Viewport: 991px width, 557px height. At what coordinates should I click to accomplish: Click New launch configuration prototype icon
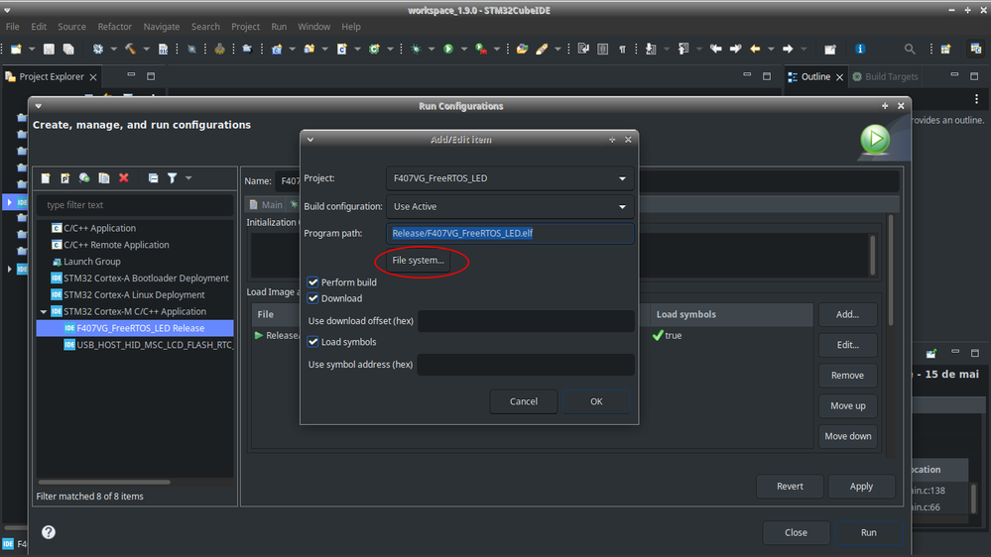tap(65, 178)
